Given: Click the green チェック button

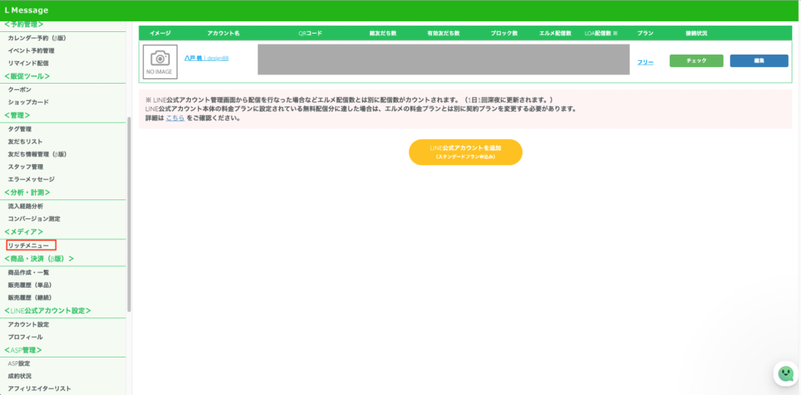Looking at the screenshot, I should 696,61.
